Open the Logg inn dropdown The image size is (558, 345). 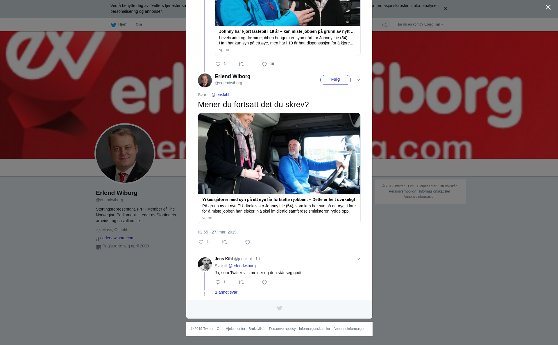434,24
